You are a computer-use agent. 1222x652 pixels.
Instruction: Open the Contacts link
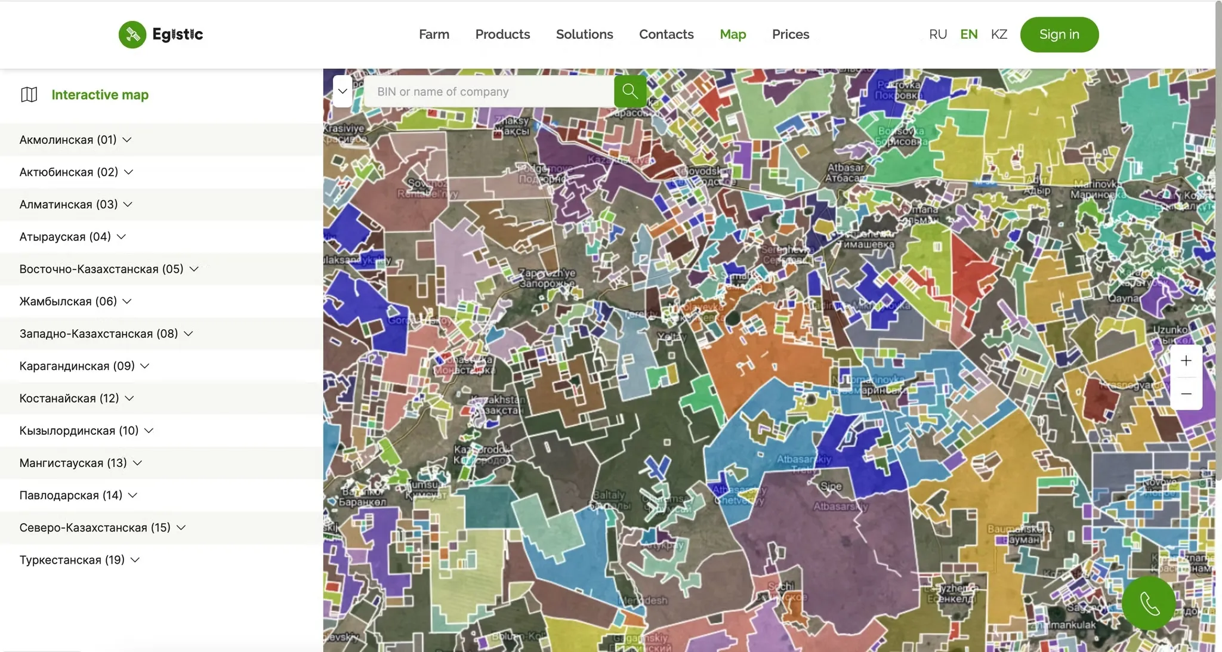tap(666, 35)
